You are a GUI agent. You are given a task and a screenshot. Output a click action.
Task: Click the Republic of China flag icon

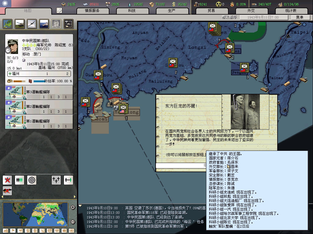pyautogui.click(x=6, y=3)
